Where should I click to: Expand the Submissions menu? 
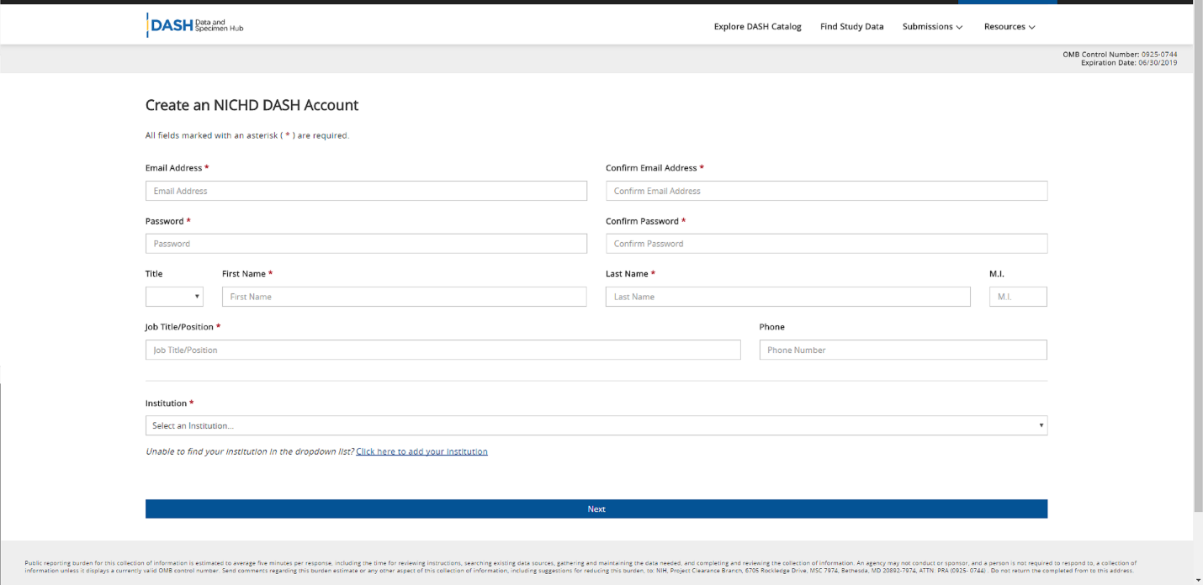932,27
